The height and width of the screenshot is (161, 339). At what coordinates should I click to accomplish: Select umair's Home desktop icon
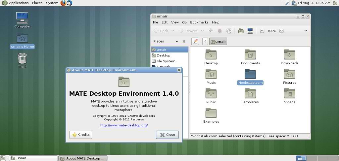22,41
